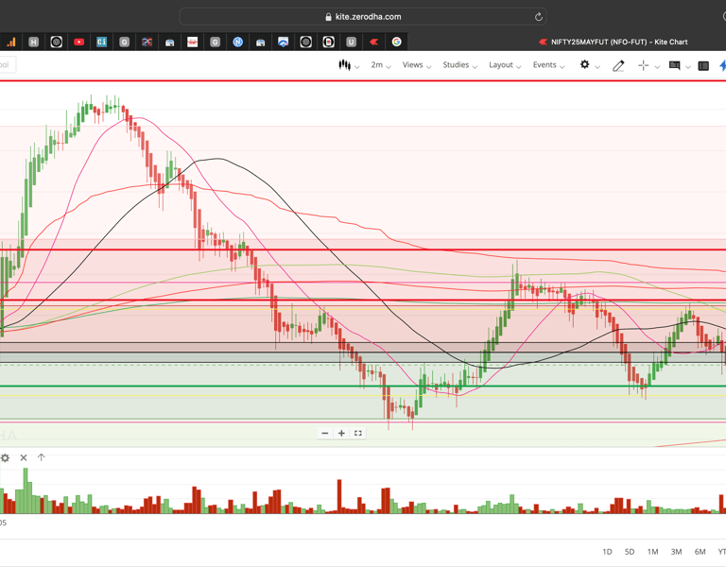
Task: Switch to the NIFTY25MAYFUT Kite Chart tab
Action: pos(613,43)
